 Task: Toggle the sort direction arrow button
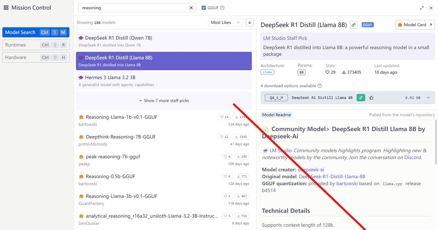coord(250,23)
